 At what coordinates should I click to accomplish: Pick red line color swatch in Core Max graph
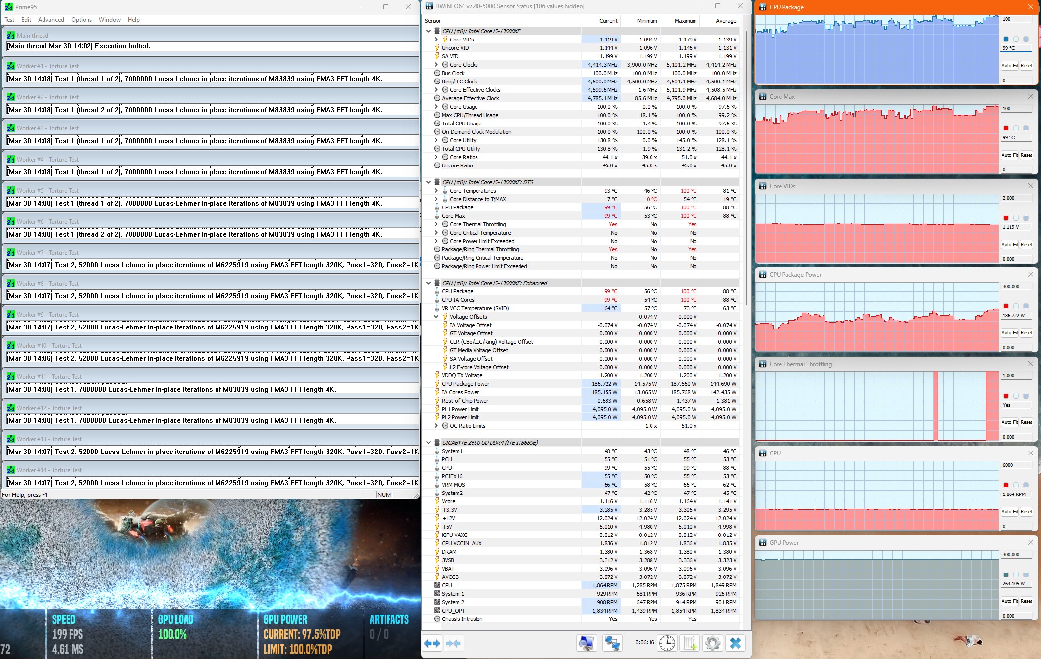pyautogui.click(x=1006, y=128)
